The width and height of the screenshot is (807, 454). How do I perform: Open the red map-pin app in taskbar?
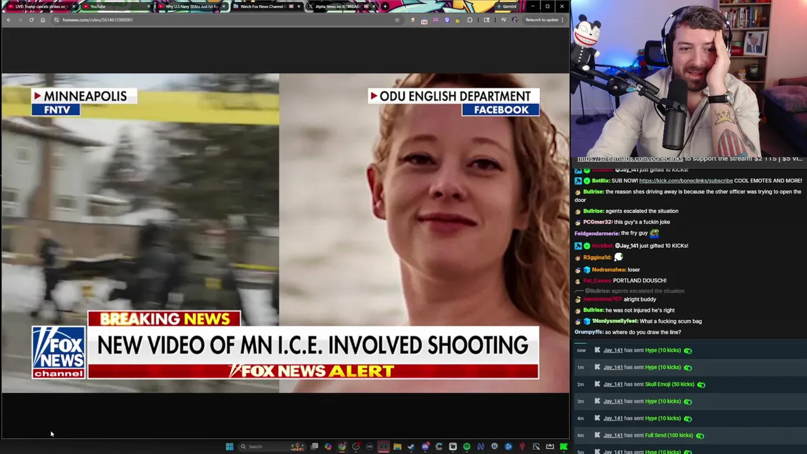tap(522, 446)
